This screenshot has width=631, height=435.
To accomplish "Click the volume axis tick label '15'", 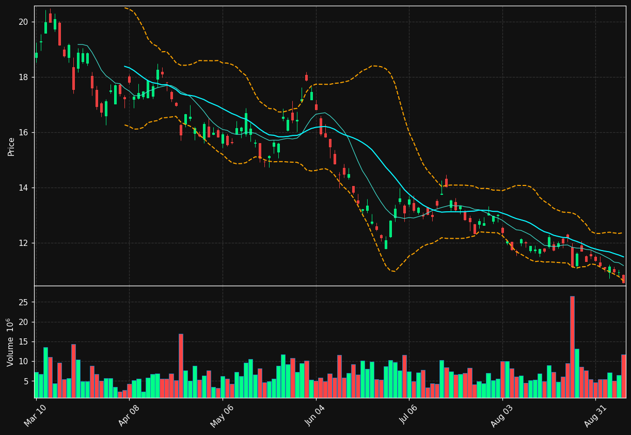I will (x=23, y=342).
